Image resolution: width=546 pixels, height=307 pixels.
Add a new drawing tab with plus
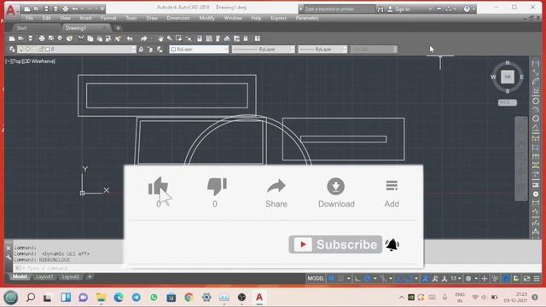[x=118, y=28]
